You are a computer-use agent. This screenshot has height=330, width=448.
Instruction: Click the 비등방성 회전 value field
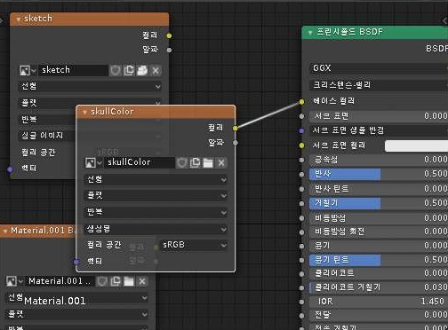tap(379, 232)
